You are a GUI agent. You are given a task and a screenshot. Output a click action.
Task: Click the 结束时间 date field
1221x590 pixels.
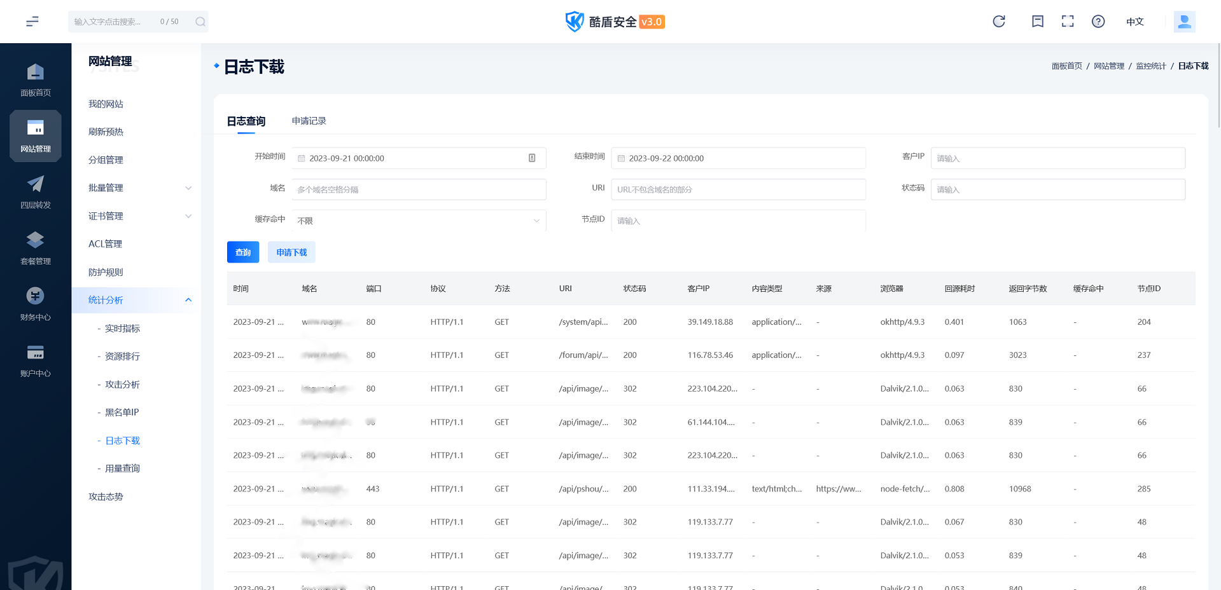pyautogui.click(x=738, y=158)
